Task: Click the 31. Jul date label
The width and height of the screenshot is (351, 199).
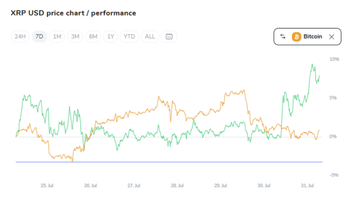Action: tap(307, 186)
